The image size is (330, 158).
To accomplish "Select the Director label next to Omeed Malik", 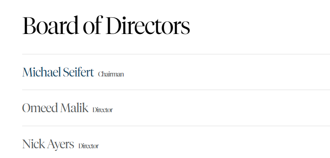I will [102, 110].
